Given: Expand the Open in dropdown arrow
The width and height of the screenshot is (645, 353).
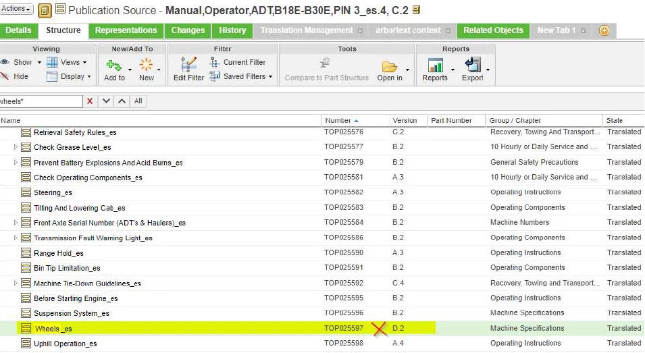Looking at the screenshot, I should tap(408, 70).
